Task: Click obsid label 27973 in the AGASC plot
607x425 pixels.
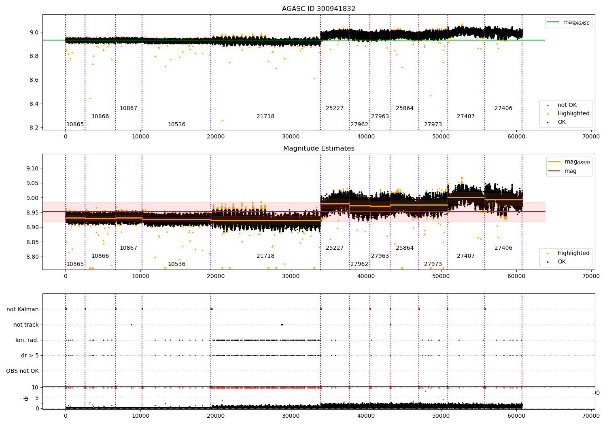Action: coord(433,125)
